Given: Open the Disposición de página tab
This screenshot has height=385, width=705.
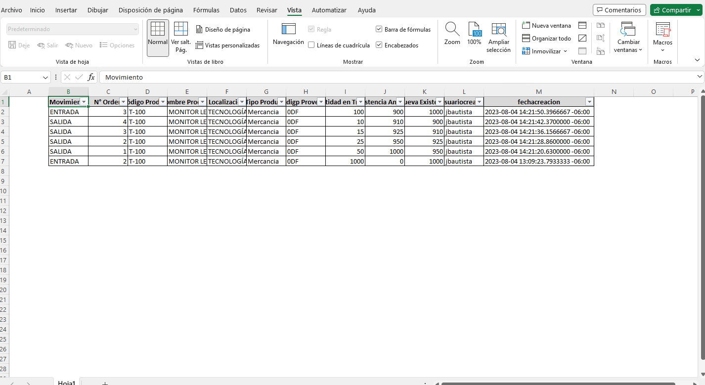Looking at the screenshot, I should tap(151, 10).
